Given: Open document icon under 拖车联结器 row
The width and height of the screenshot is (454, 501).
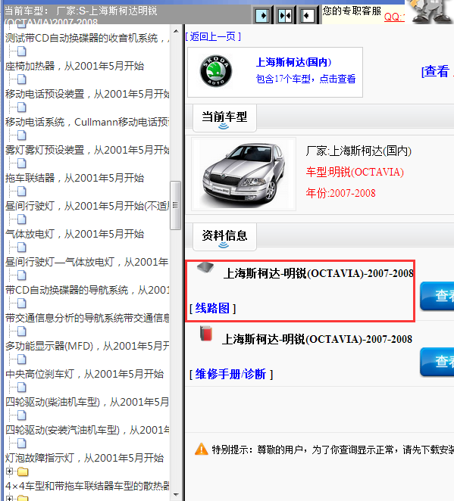Looking at the screenshot, I should (21, 191).
